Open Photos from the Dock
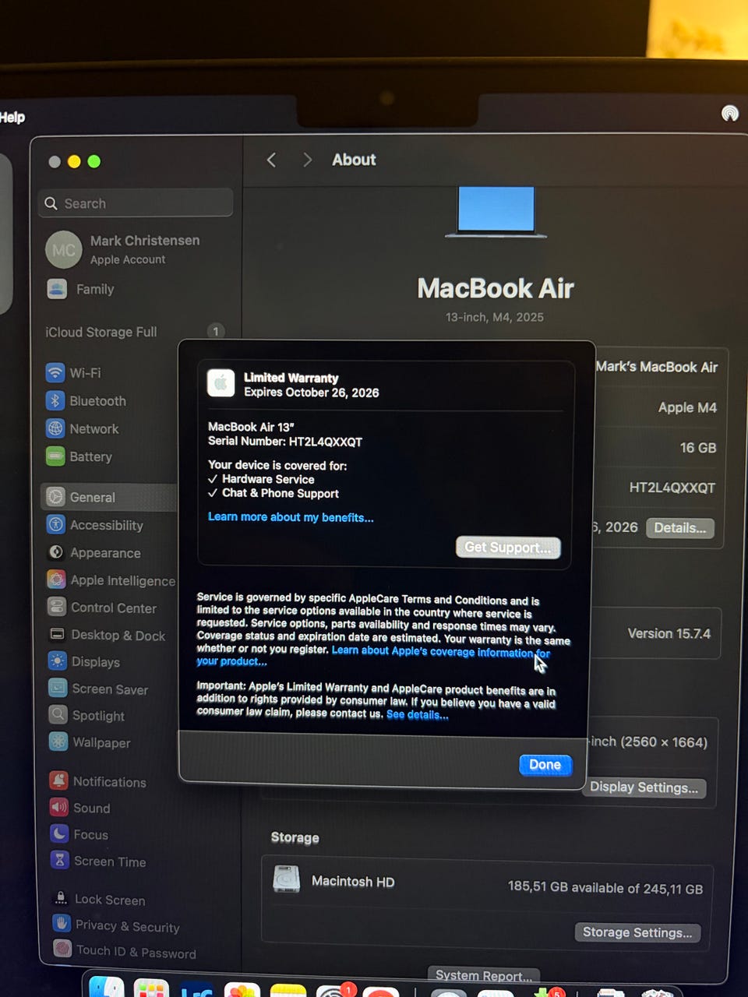Image resolution: width=748 pixels, height=997 pixels. (x=242, y=991)
